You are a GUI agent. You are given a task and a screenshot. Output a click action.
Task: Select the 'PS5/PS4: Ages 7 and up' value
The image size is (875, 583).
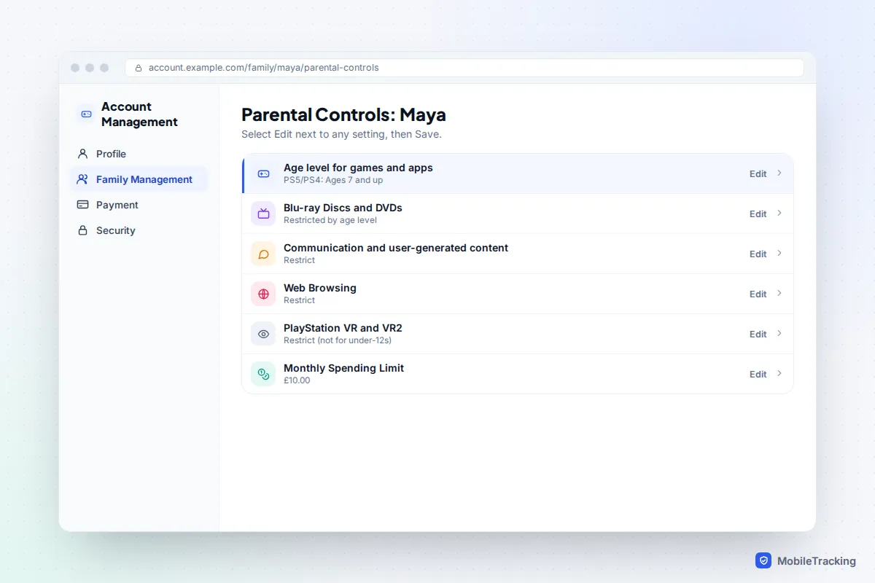pos(333,180)
